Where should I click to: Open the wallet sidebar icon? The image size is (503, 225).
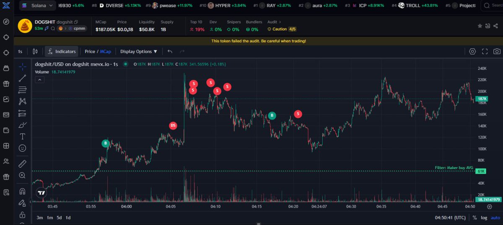(6, 130)
